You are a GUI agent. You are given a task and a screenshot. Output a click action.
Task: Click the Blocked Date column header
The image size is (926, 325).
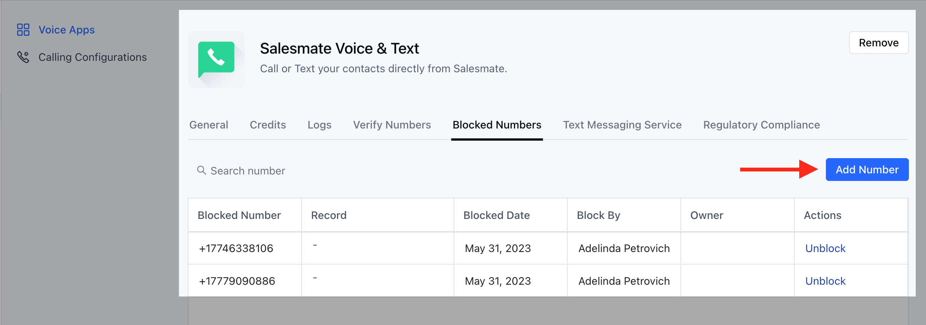point(497,215)
